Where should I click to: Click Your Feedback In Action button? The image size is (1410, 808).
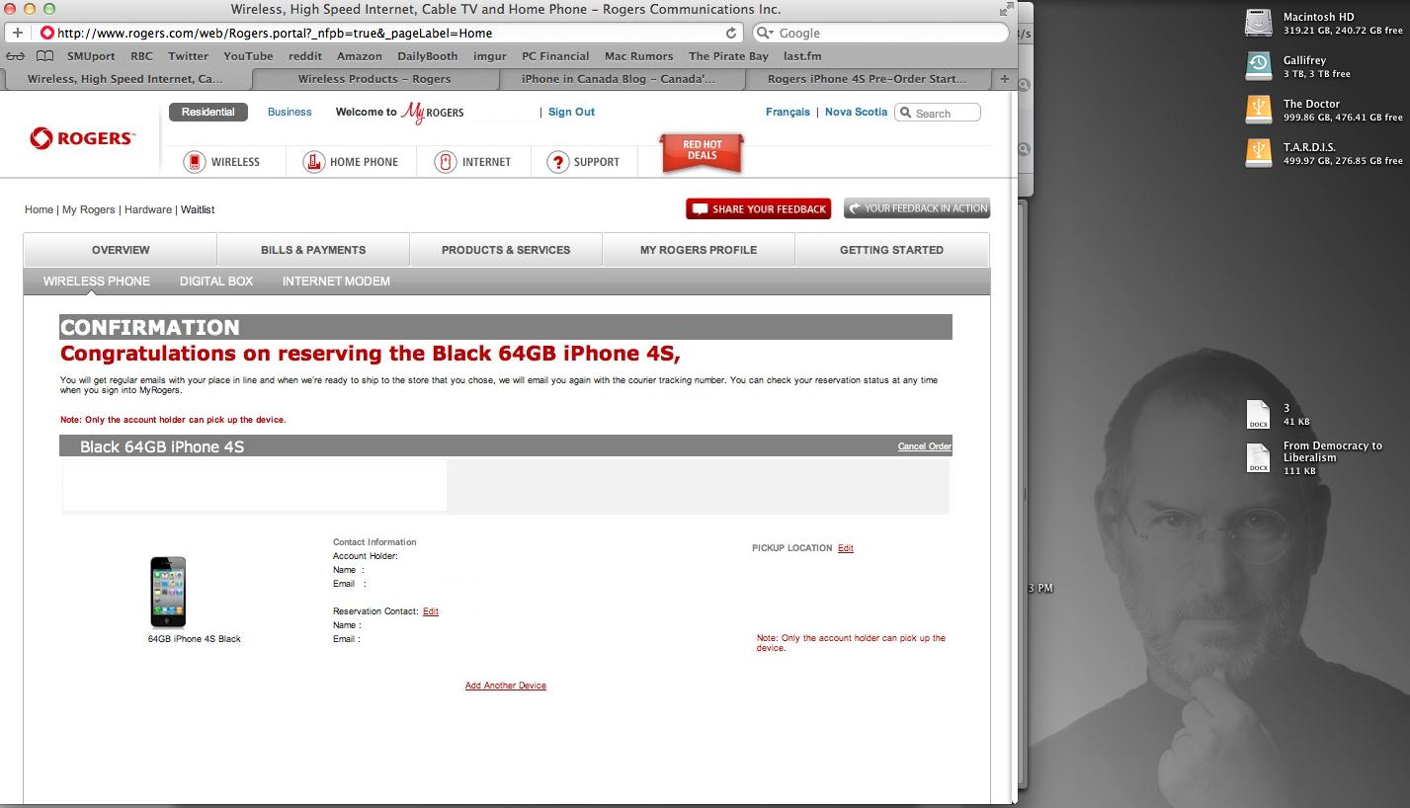917,209
